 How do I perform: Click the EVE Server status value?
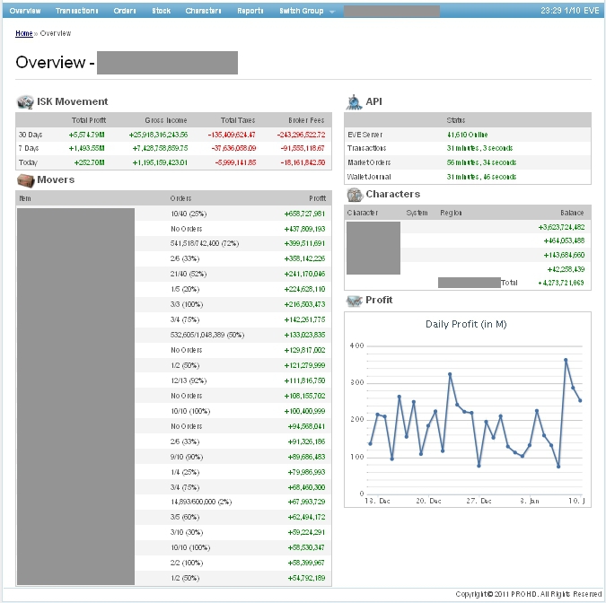tap(467, 134)
